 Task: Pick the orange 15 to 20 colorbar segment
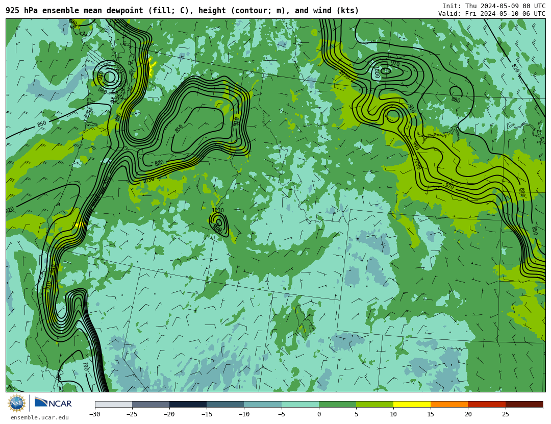[x=449, y=405]
